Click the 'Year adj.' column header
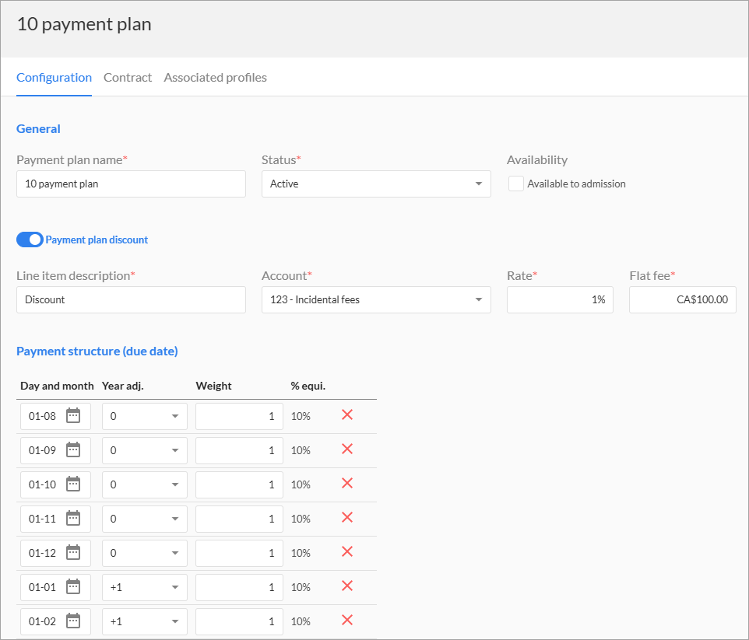 (x=123, y=386)
